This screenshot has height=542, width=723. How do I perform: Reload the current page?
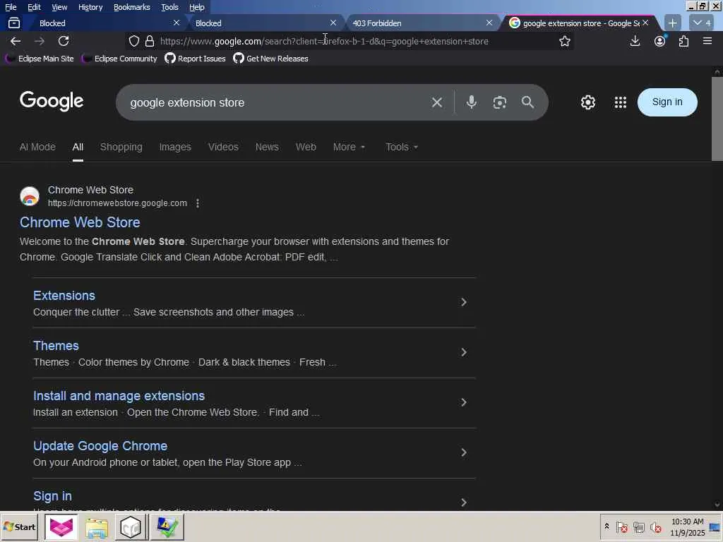pyautogui.click(x=64, y=41)
